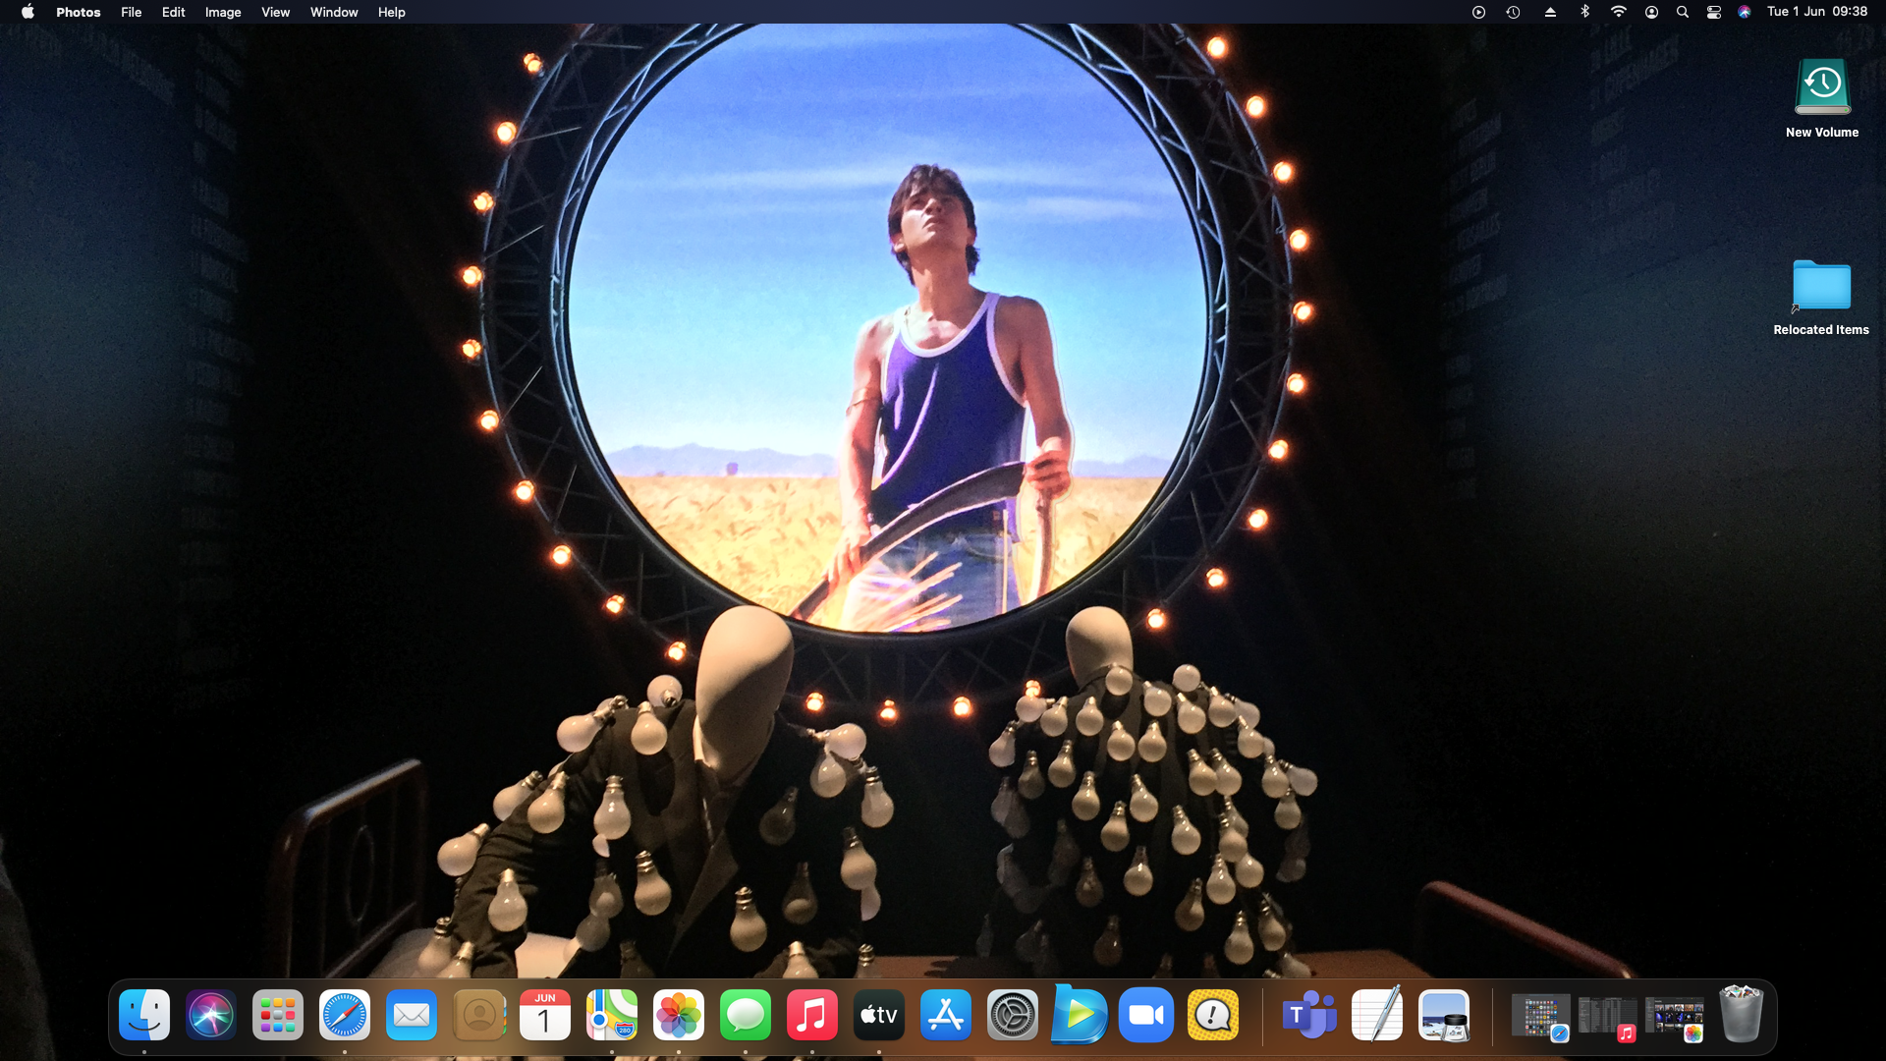Open the Image menu

coord(223,12)
